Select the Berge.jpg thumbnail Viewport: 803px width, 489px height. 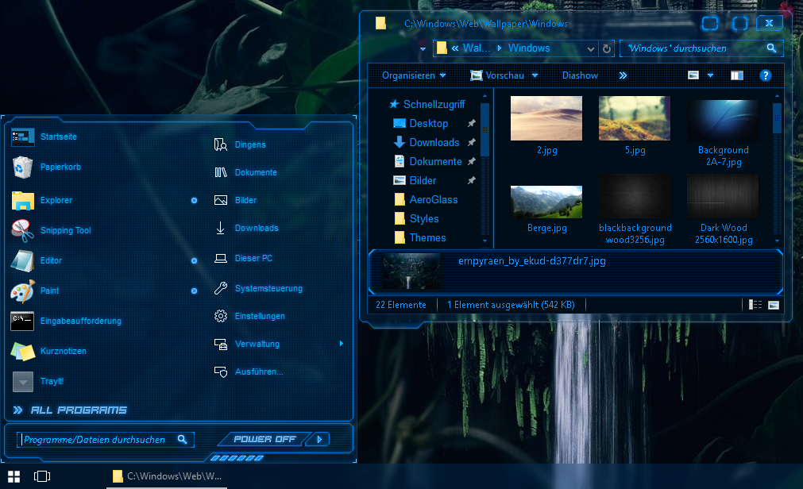click(x=546, y=202)
